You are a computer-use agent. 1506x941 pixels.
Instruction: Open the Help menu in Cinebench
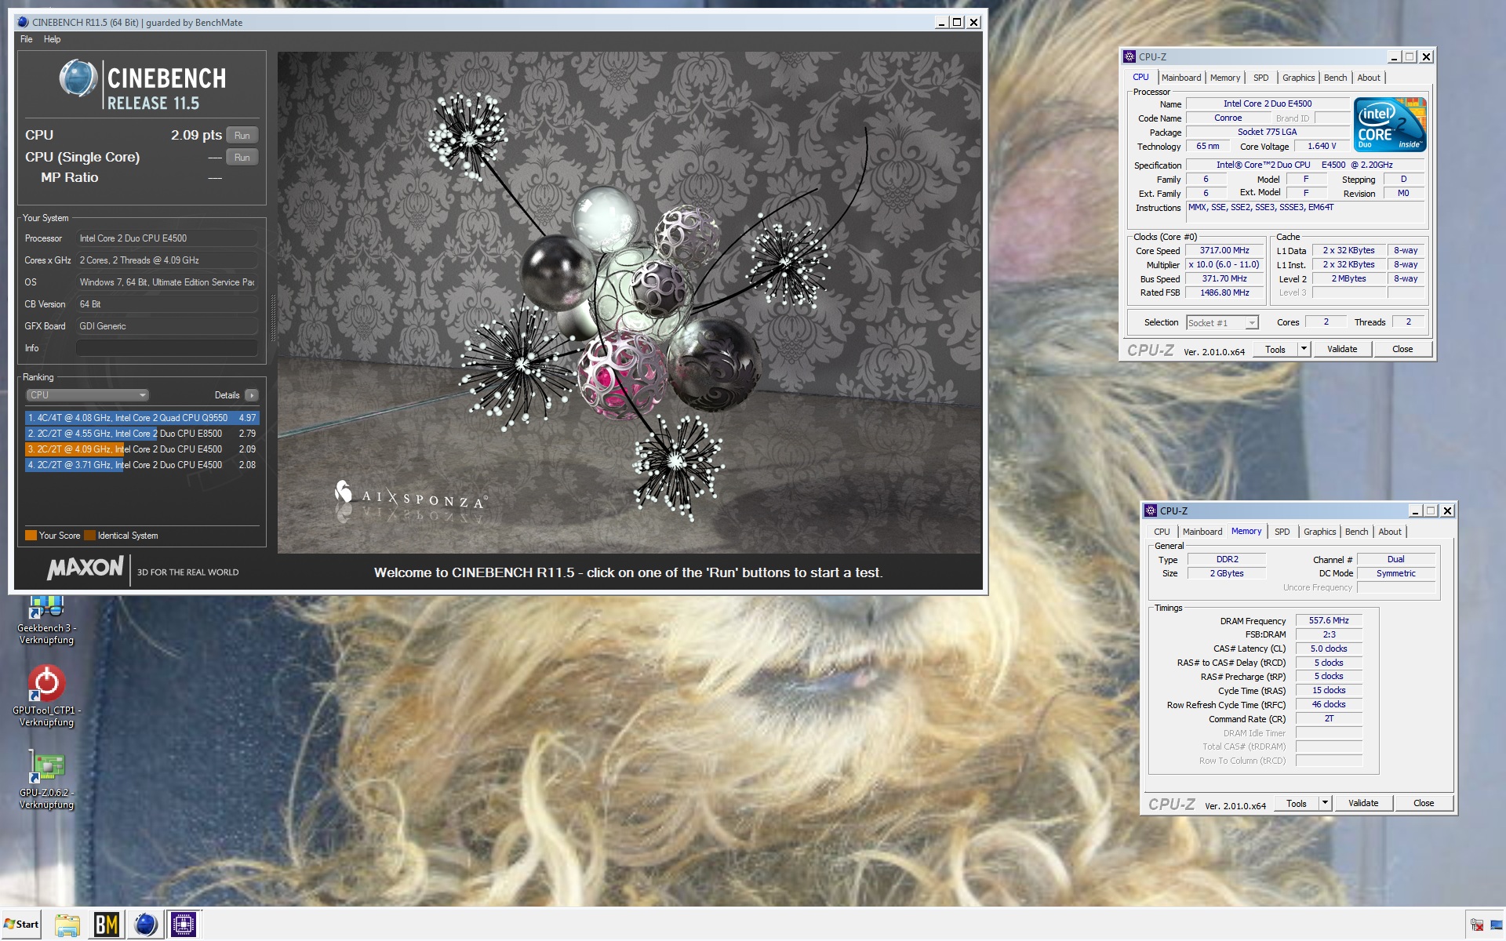point(52,39)
